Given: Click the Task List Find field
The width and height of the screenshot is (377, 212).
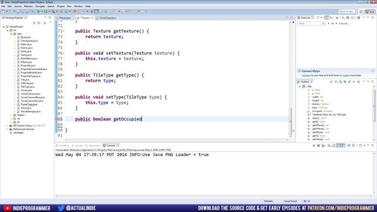Looking at the screenshot, I should click(x=311, y=24).
